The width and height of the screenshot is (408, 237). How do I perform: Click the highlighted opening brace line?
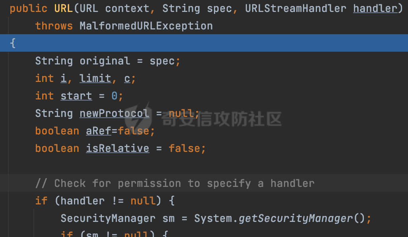coord(204,43)
